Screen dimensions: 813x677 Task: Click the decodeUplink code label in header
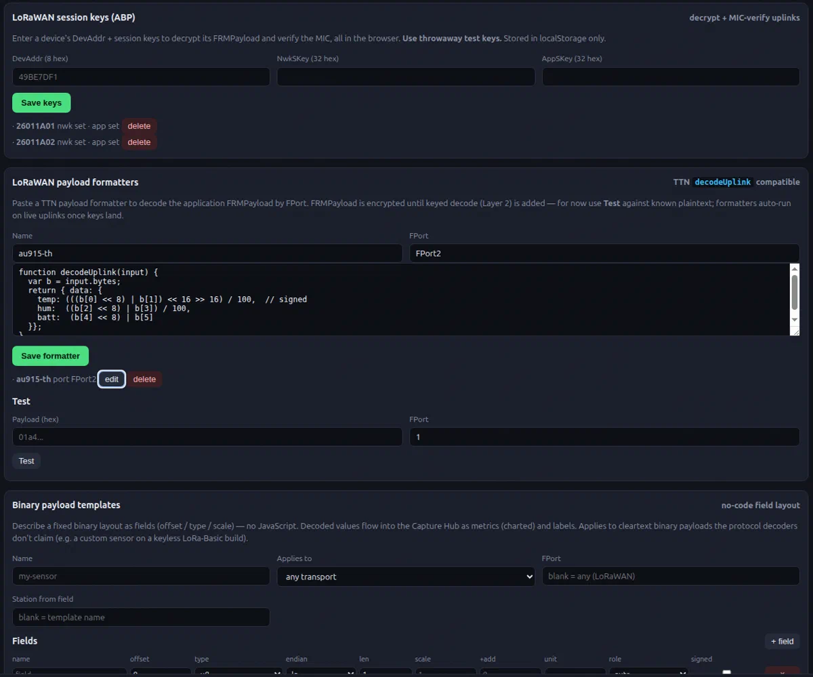click(723, 182)
